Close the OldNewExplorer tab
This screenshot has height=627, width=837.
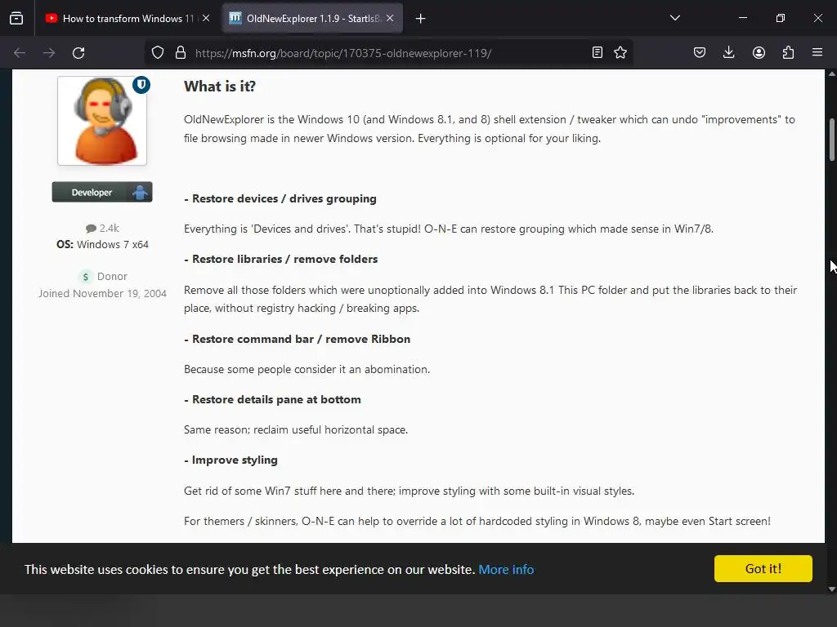tap(390, 18)
